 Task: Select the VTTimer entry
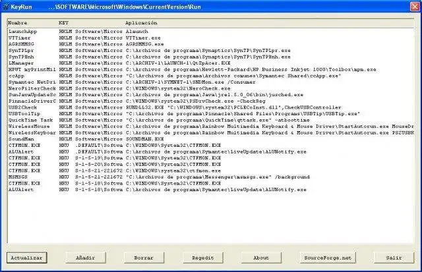click(x=211, y=38)
